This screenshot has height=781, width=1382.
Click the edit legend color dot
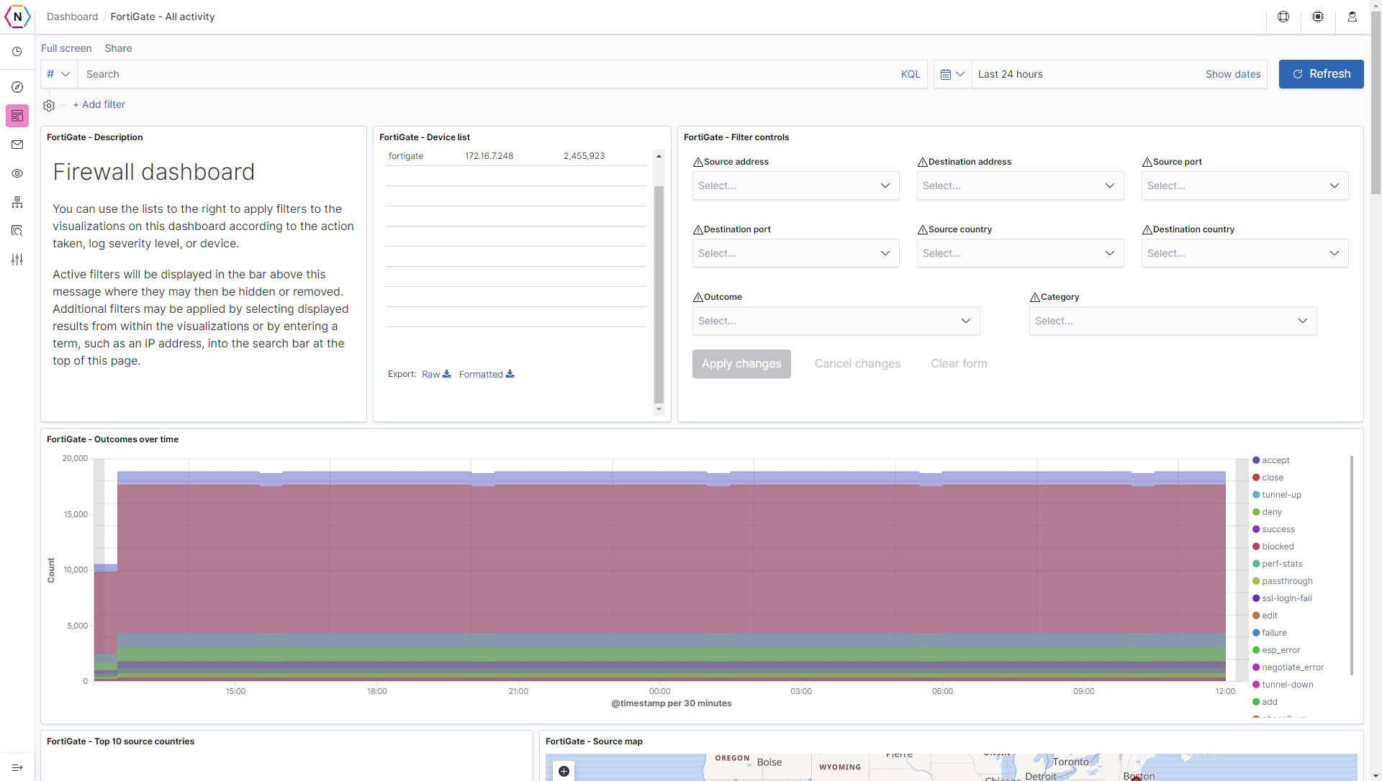(1256, 616)
